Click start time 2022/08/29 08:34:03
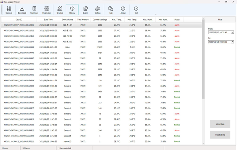Viewport: 237px width, 150px height. click(x=48, y=47)
